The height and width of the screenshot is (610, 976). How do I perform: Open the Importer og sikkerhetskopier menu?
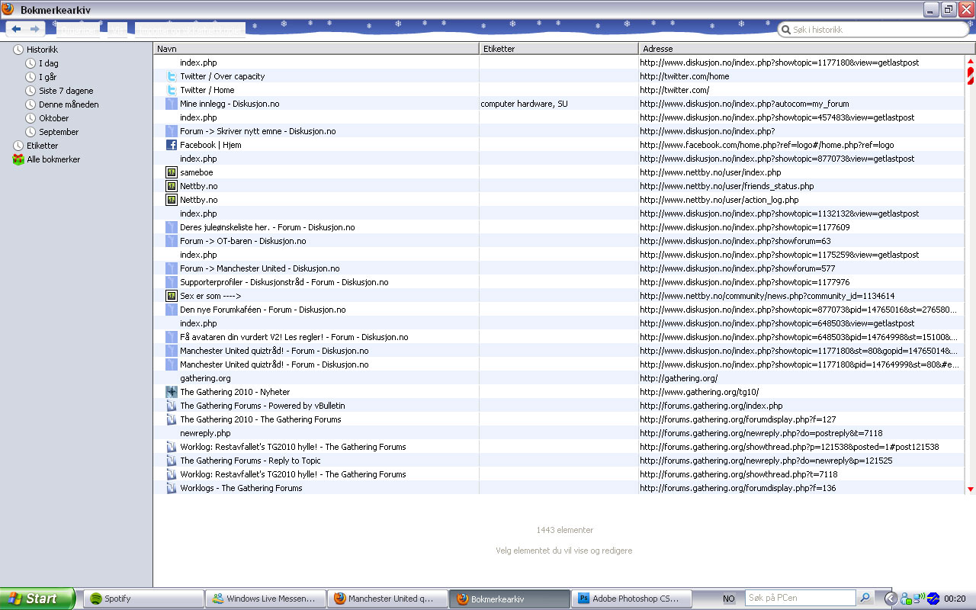click(190, 30)
